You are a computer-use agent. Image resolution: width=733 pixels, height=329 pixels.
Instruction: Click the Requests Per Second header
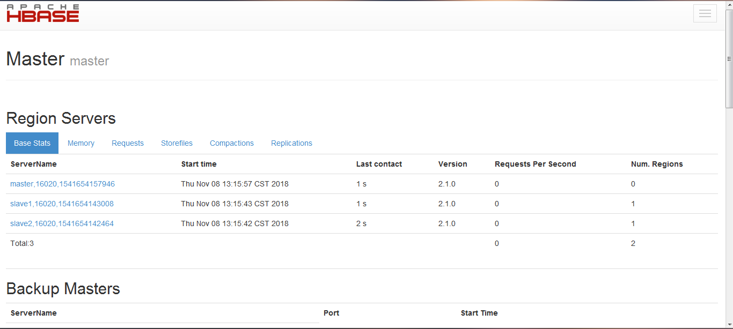pyautogui.click(x=535, y=164)
